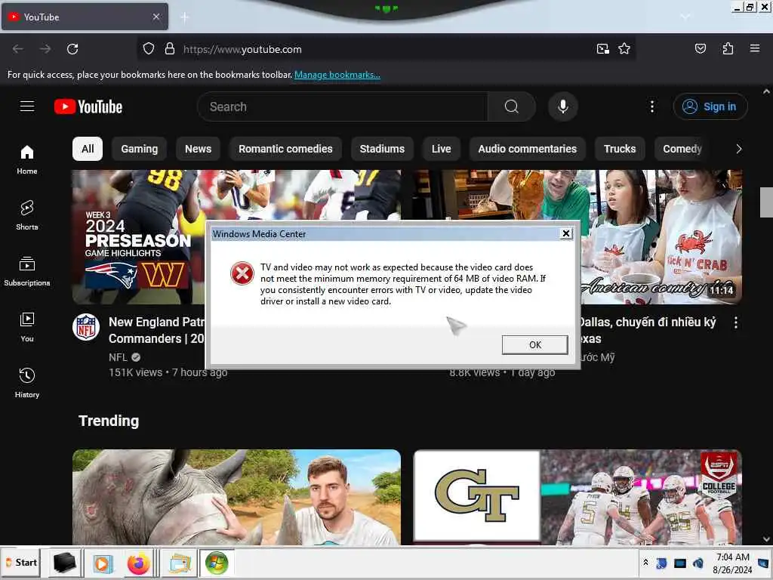Viewport: 773px width, 580px height.
Task: Show next filter chips with right chevron
Action: (x=738, y=149)
